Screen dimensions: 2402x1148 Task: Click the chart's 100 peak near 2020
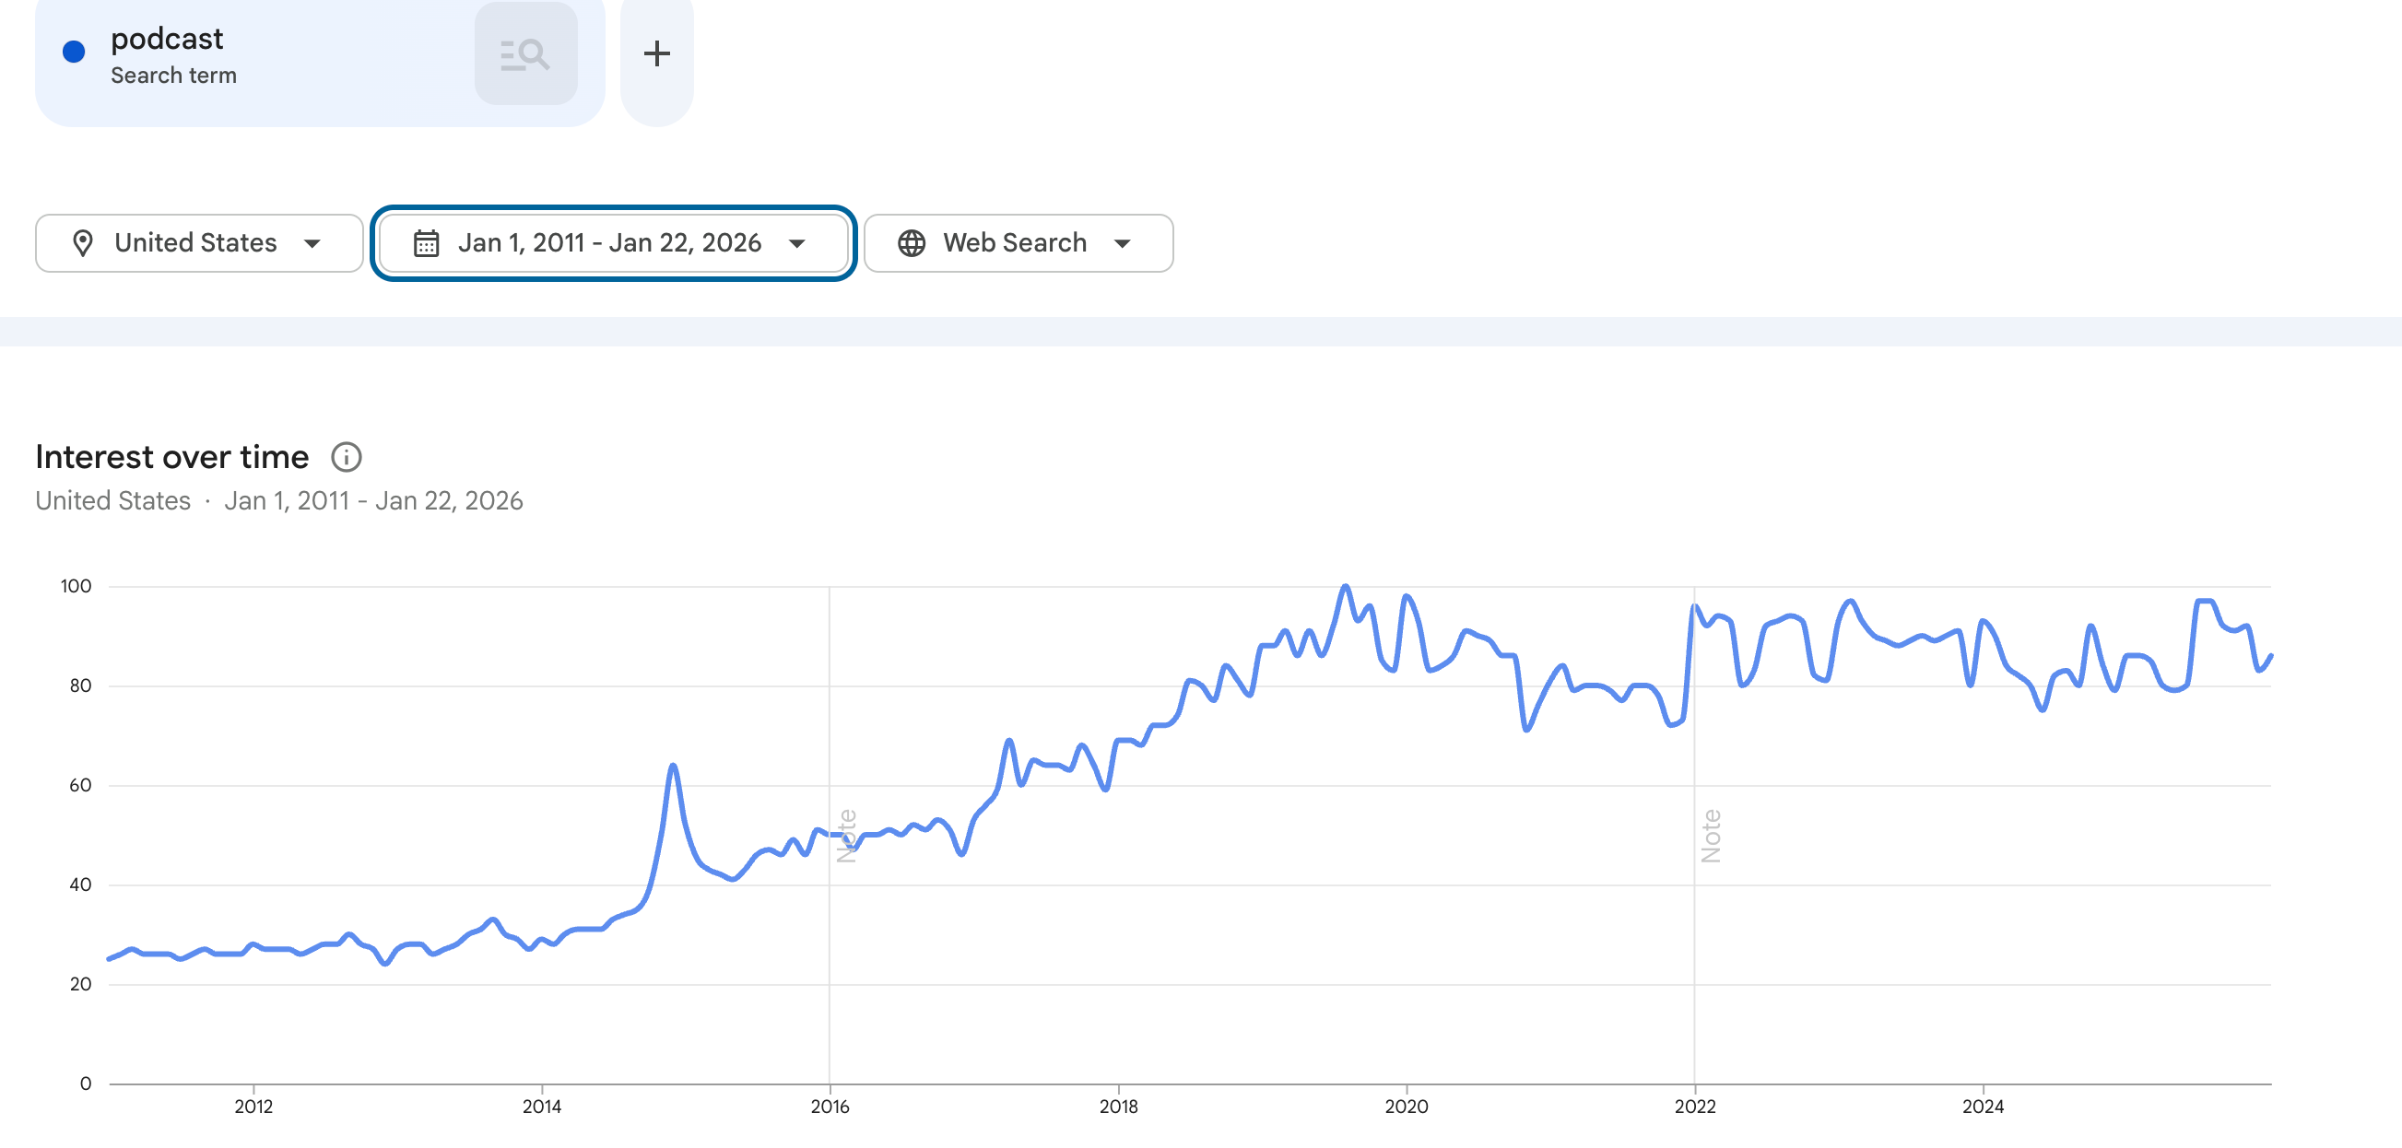tap(1345, 587)
